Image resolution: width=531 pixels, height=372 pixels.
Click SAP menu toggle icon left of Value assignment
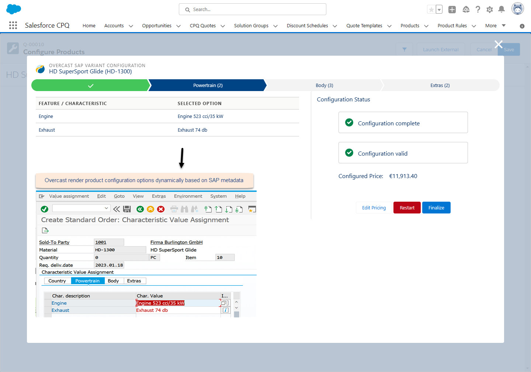[x=42, y=196]
